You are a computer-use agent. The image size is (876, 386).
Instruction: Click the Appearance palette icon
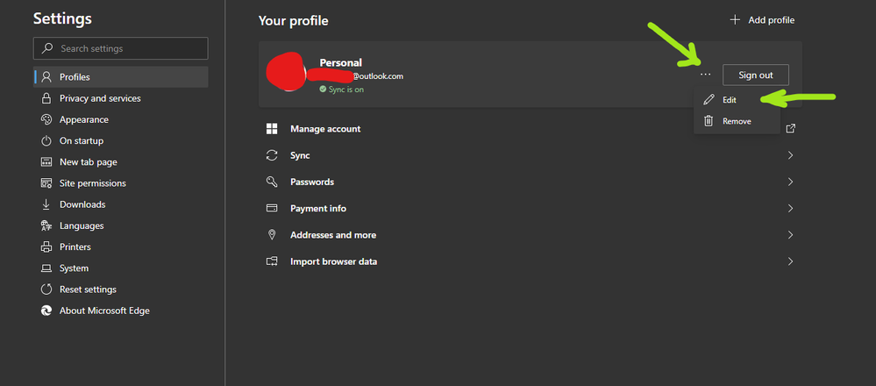tap(47, 119)
